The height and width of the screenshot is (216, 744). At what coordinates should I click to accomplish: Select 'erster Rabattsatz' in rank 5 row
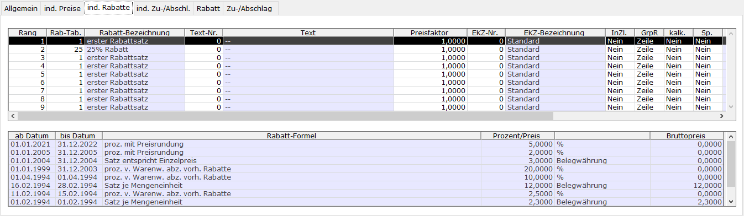click(134, 74)
